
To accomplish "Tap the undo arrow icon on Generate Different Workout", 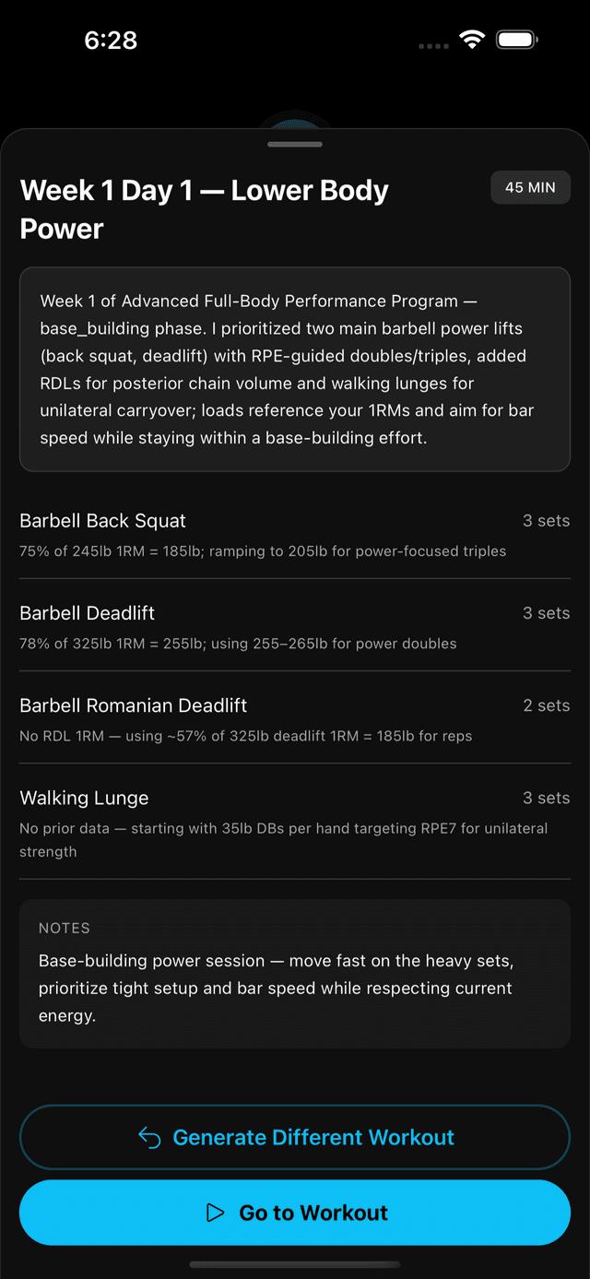I will click(x=149, y=1137).
